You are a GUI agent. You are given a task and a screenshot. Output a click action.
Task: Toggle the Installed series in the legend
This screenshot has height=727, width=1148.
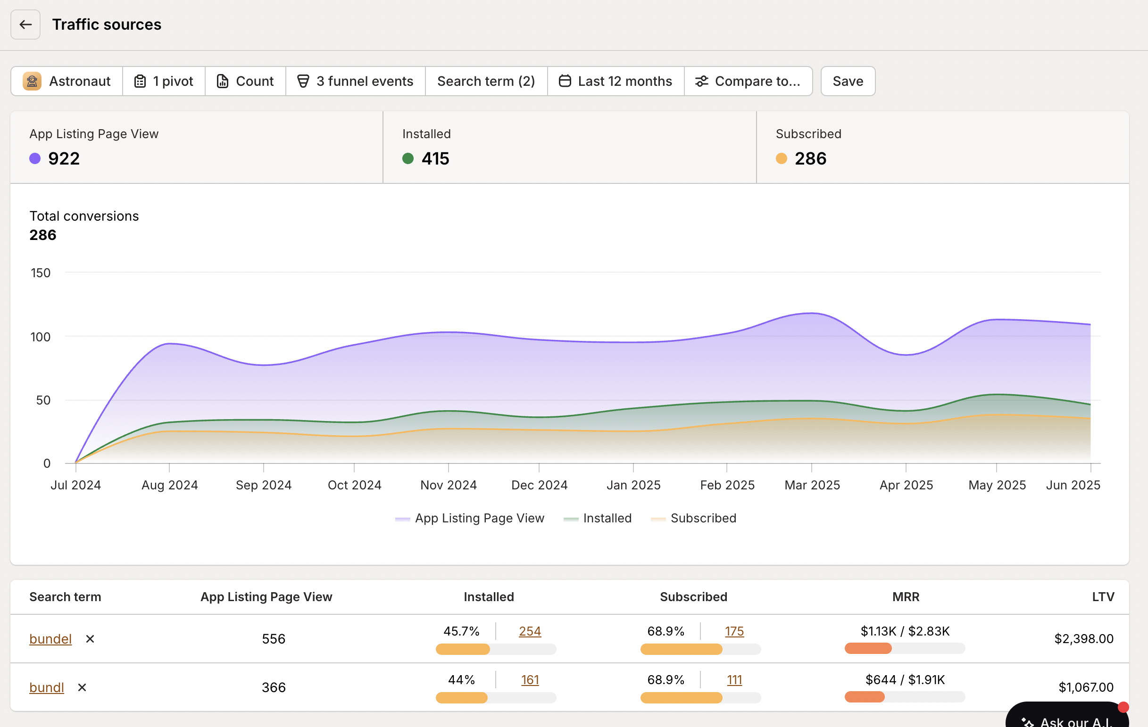coord(598,518)
